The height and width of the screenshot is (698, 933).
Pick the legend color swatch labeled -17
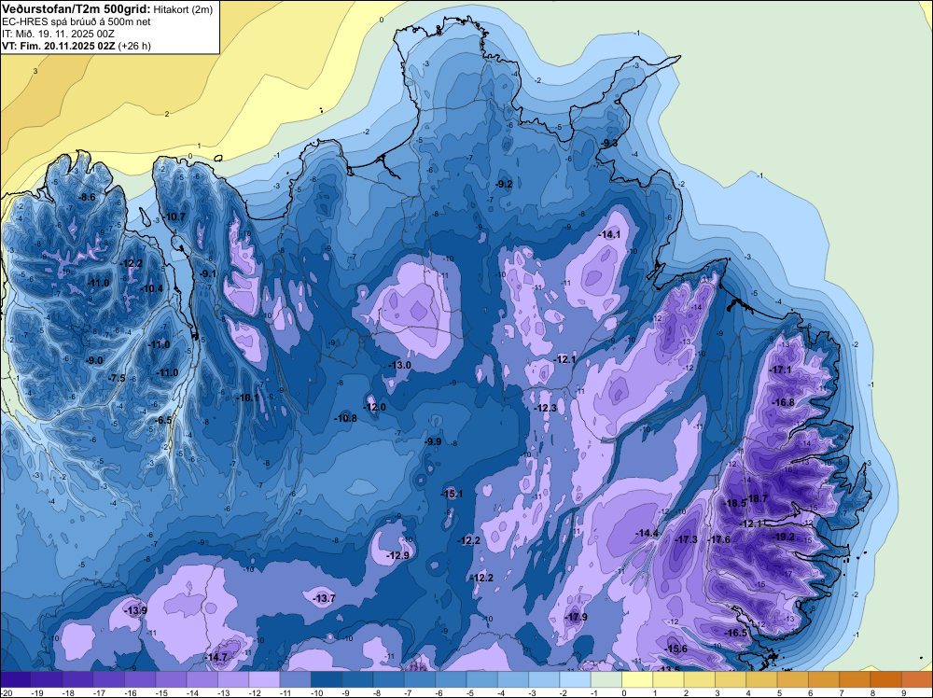pyautogui.click(x=108, y=679)
